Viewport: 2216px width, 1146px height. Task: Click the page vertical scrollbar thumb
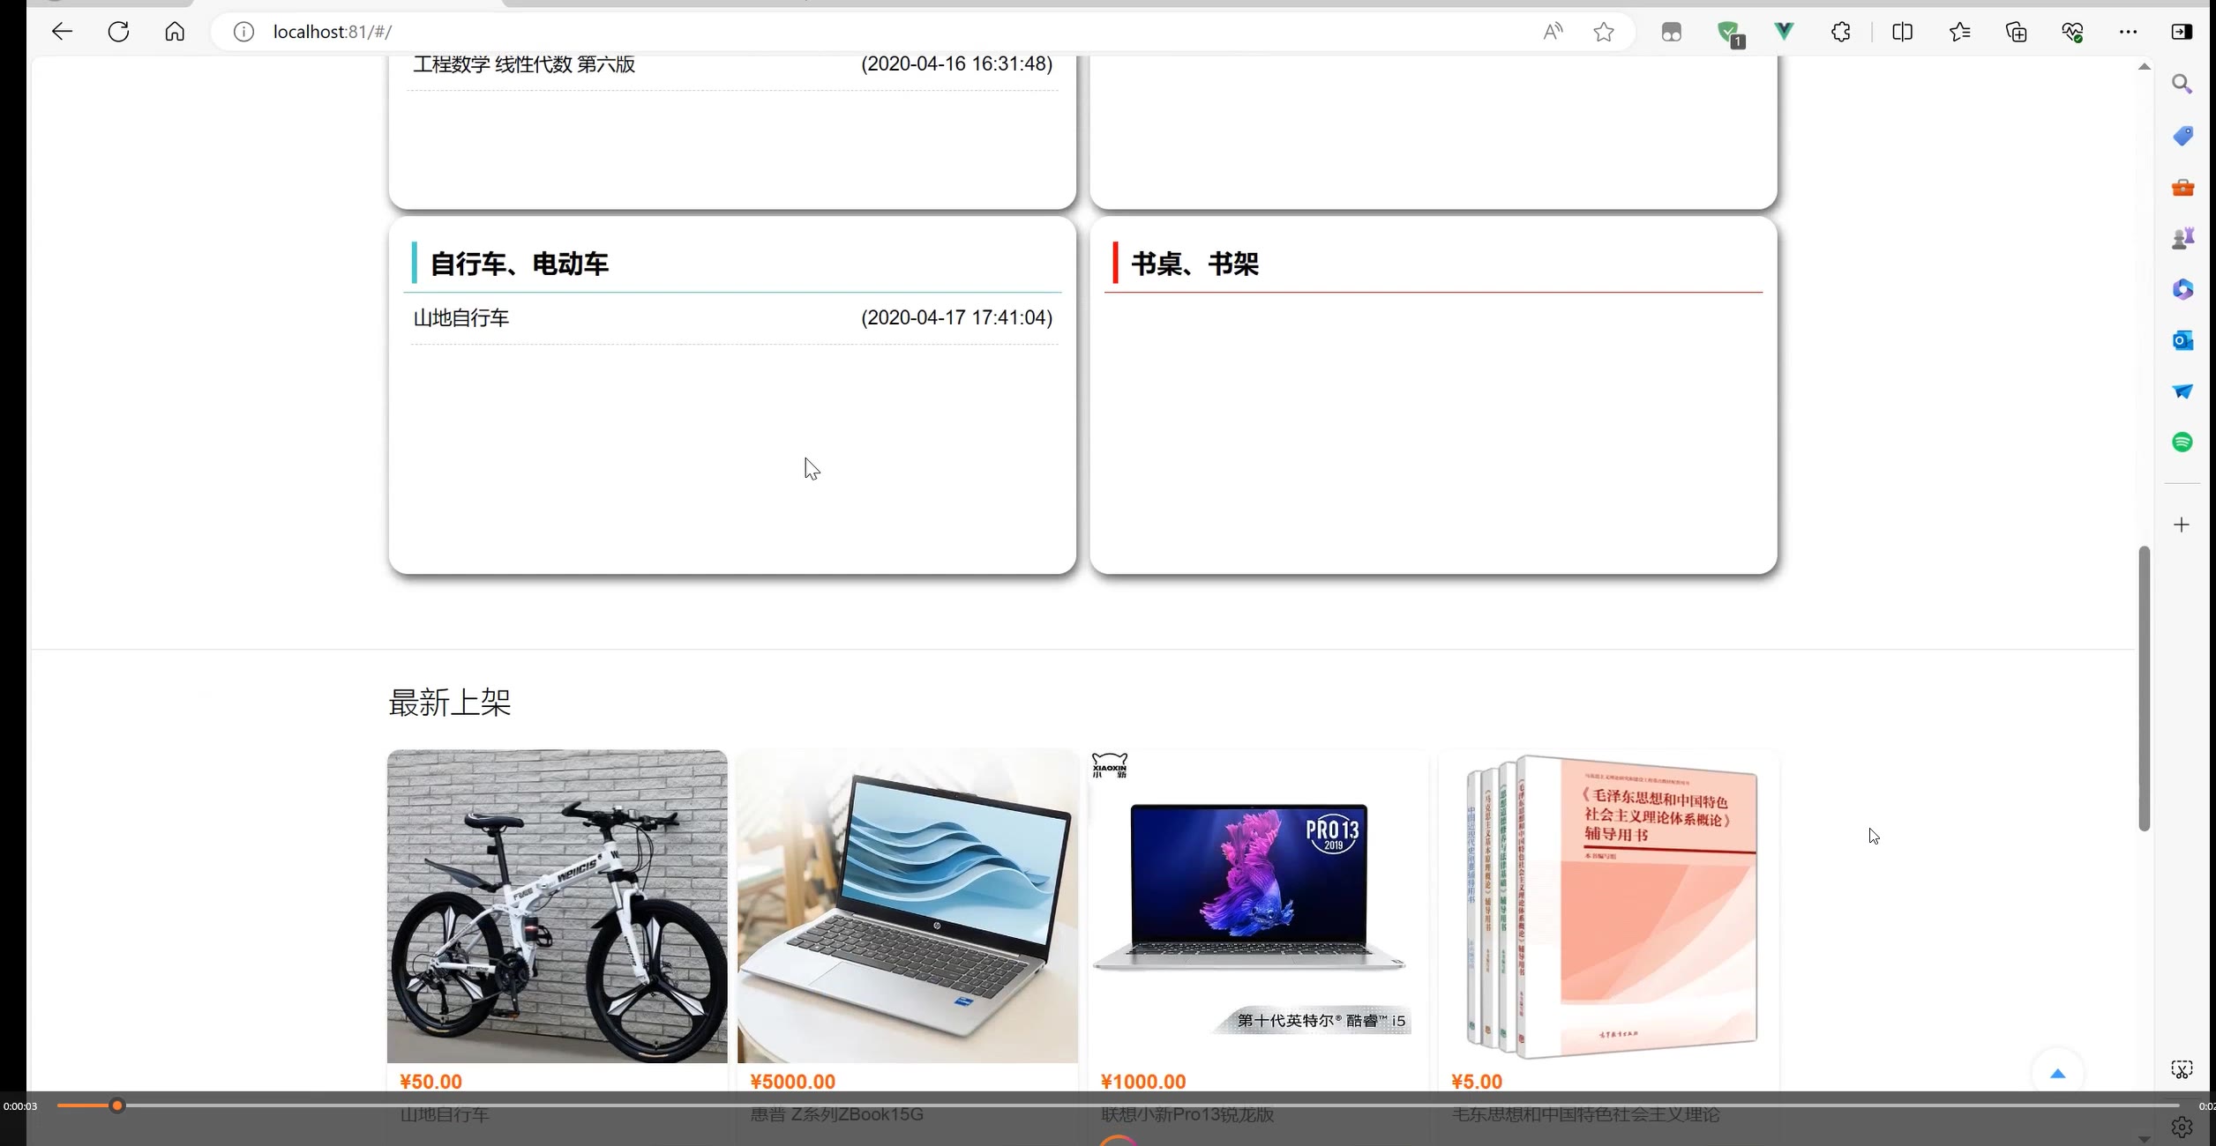pos(2144,688)
